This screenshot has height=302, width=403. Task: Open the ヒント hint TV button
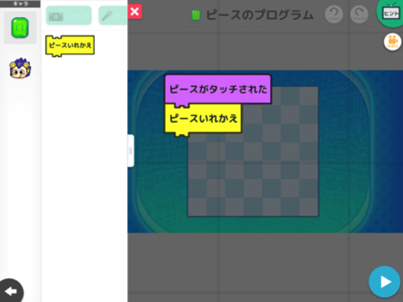point(390,13)
